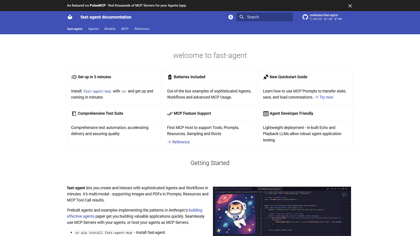Dismiss the PulseMCP announcement banner

click(350, 6)
